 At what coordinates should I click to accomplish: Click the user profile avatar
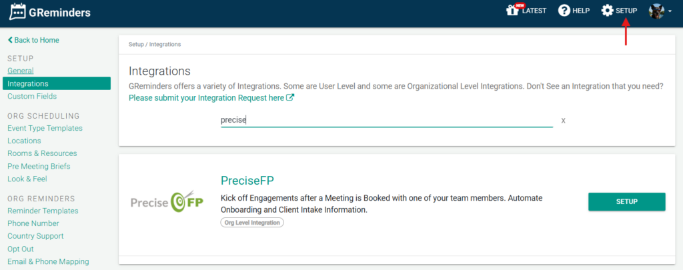656,11
